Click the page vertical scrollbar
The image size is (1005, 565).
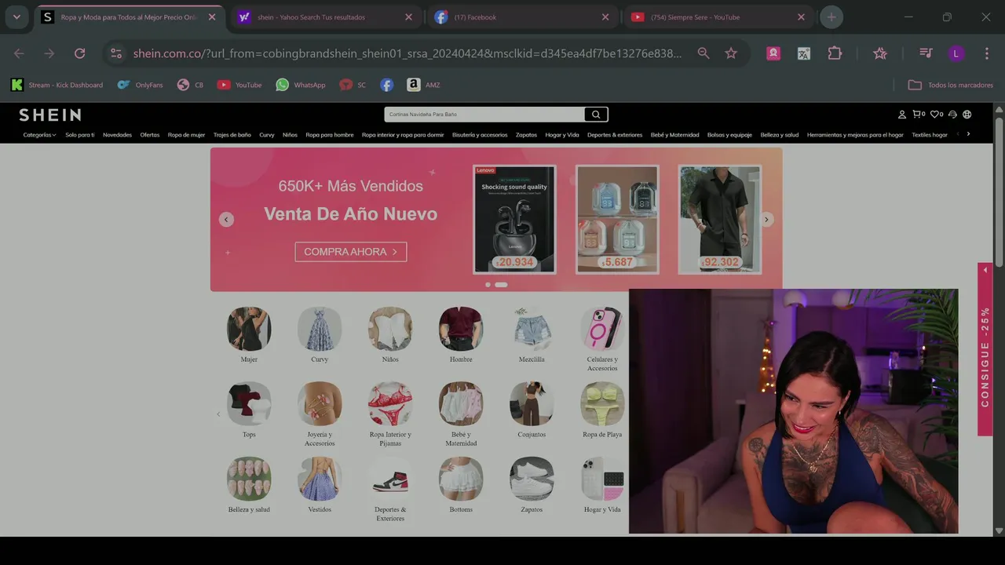coord(999,192)
